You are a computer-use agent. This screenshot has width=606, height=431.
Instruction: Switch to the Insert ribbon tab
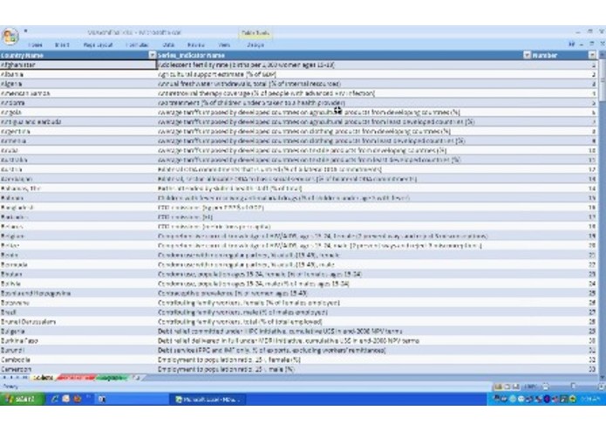coord(62,44)
